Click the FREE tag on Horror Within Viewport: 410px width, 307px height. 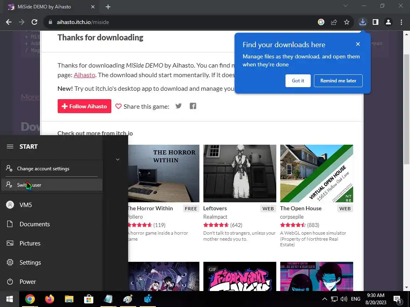[x=191, y=209]
